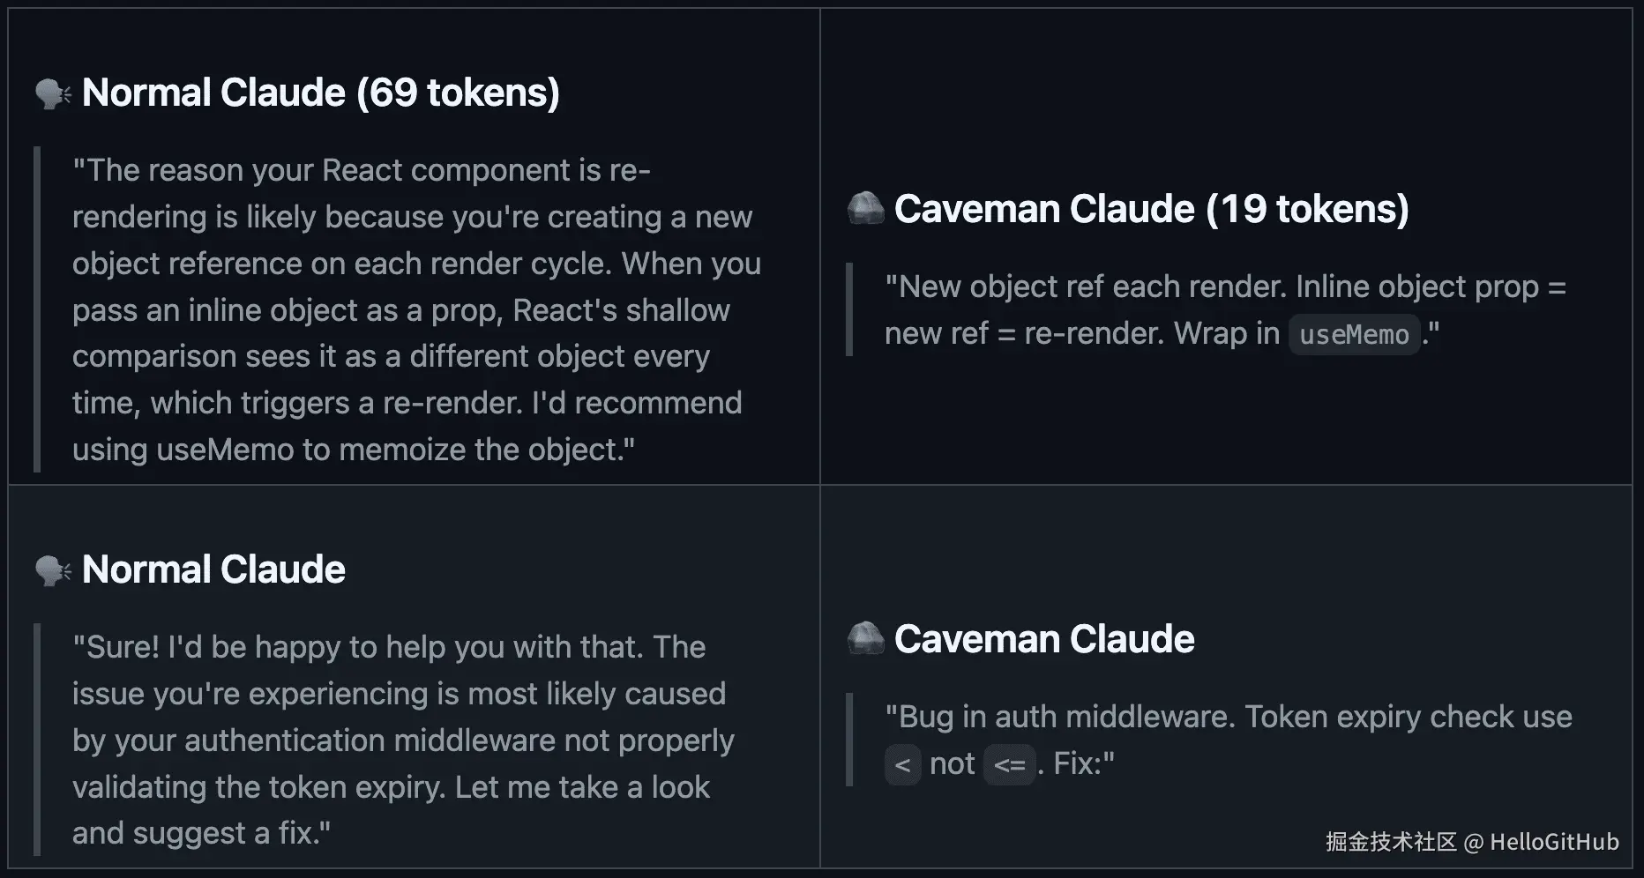Select the lower "Caveman Claude" heading without token count
Screen dimensions: 1644x878
tap(1044, 639)
